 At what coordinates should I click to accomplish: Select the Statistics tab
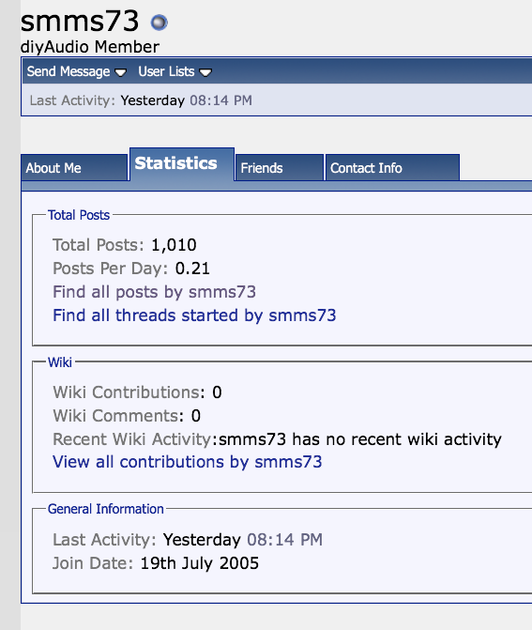[182, 164]
